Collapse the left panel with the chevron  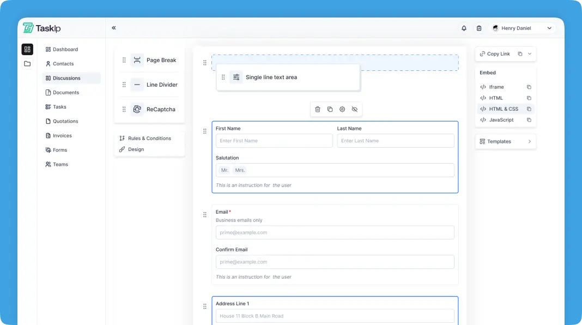(x=114, y=27)
